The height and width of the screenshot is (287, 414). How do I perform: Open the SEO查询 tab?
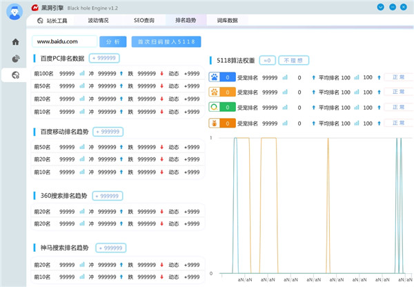[144, 21]
